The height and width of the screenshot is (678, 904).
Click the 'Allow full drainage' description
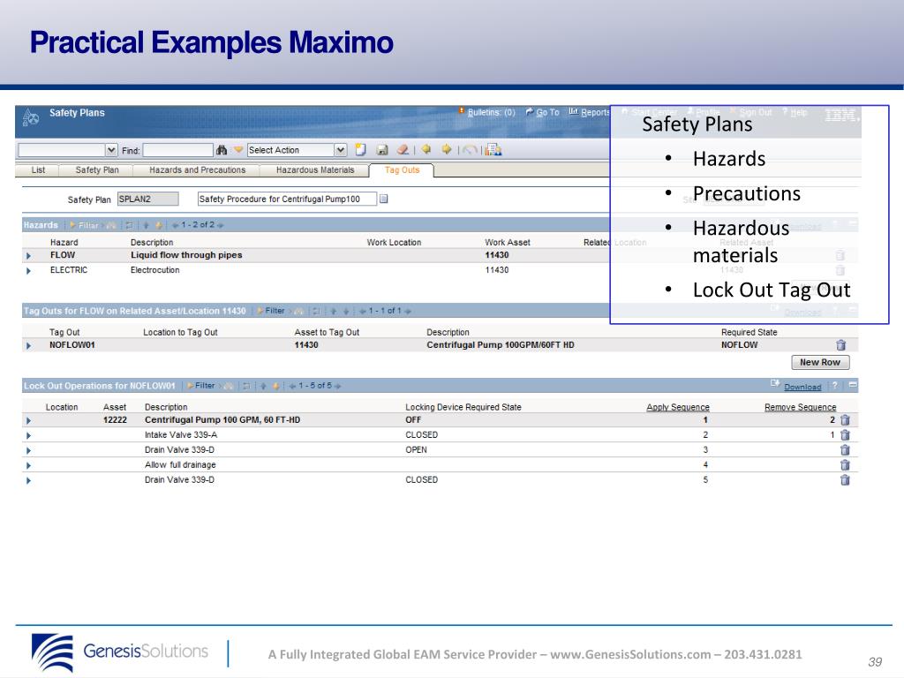point(180,464)
